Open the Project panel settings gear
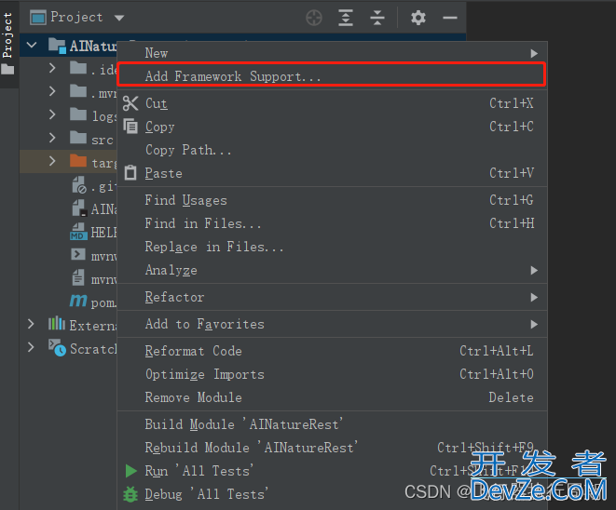The width and height of the screenshot is (616, 510). point(418,18)
